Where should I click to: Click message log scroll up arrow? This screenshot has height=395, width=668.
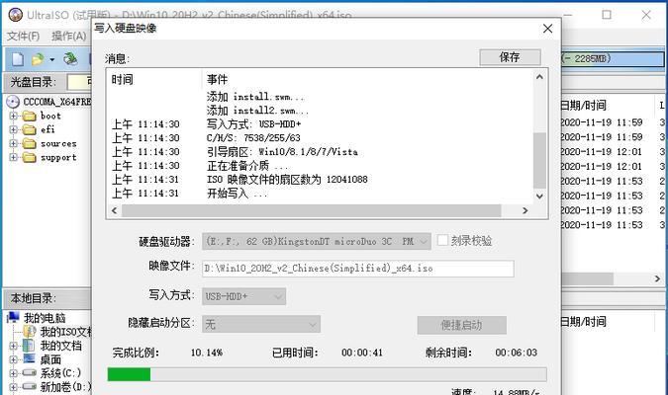pos(539,77)
